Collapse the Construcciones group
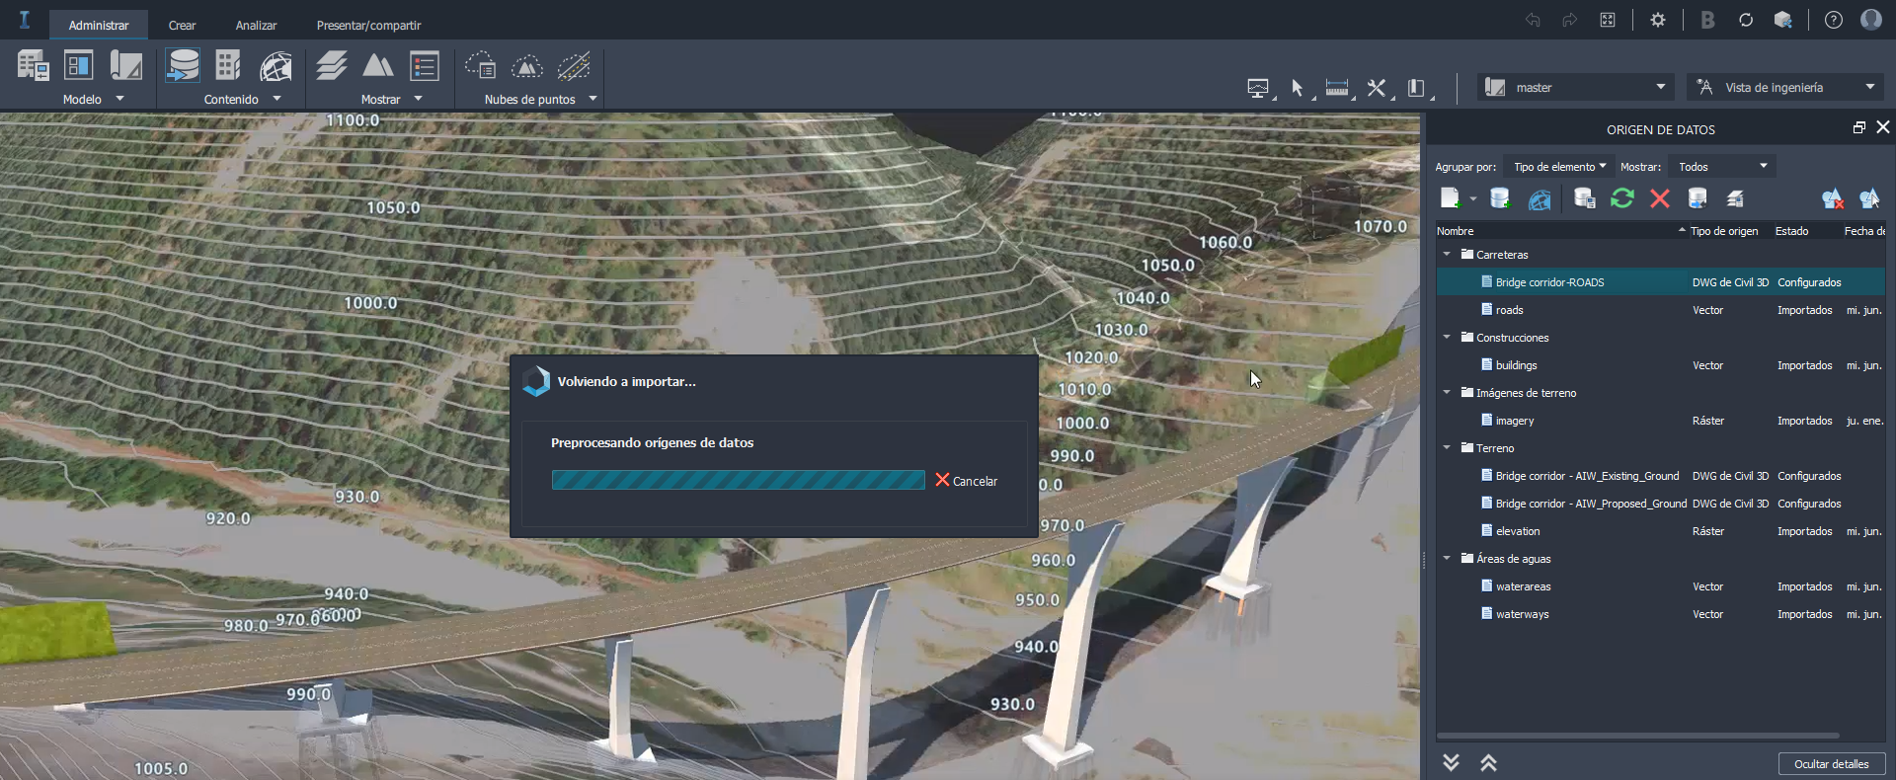Screen dimensions: 1896x780 point(1448,338)
